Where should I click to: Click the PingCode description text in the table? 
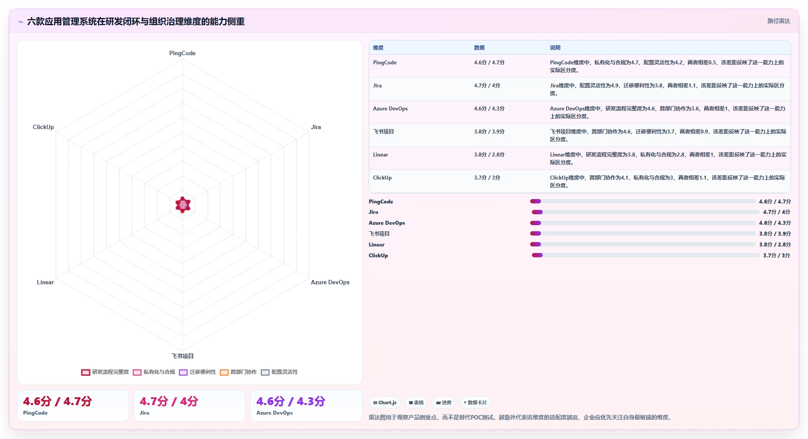pos(667,66)
